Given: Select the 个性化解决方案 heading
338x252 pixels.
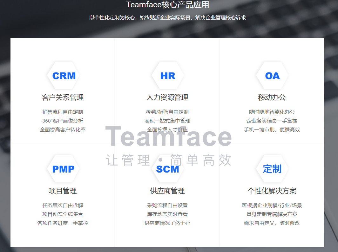Looking at the screenshot, I should [272, 191].
